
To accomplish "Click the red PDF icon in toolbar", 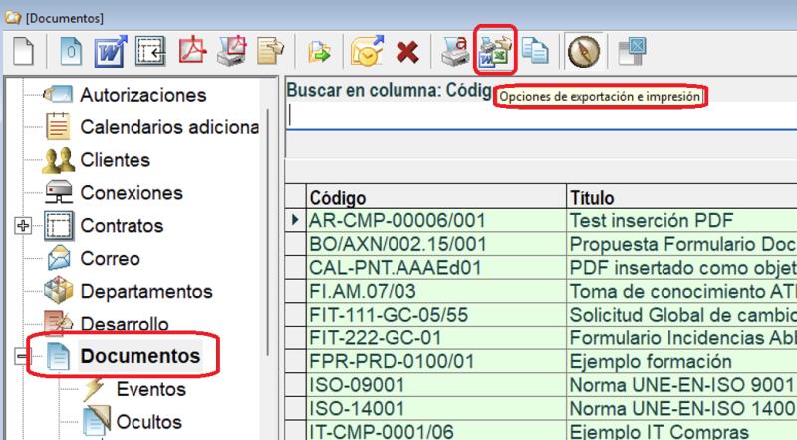I will click(x=190, y=51).
